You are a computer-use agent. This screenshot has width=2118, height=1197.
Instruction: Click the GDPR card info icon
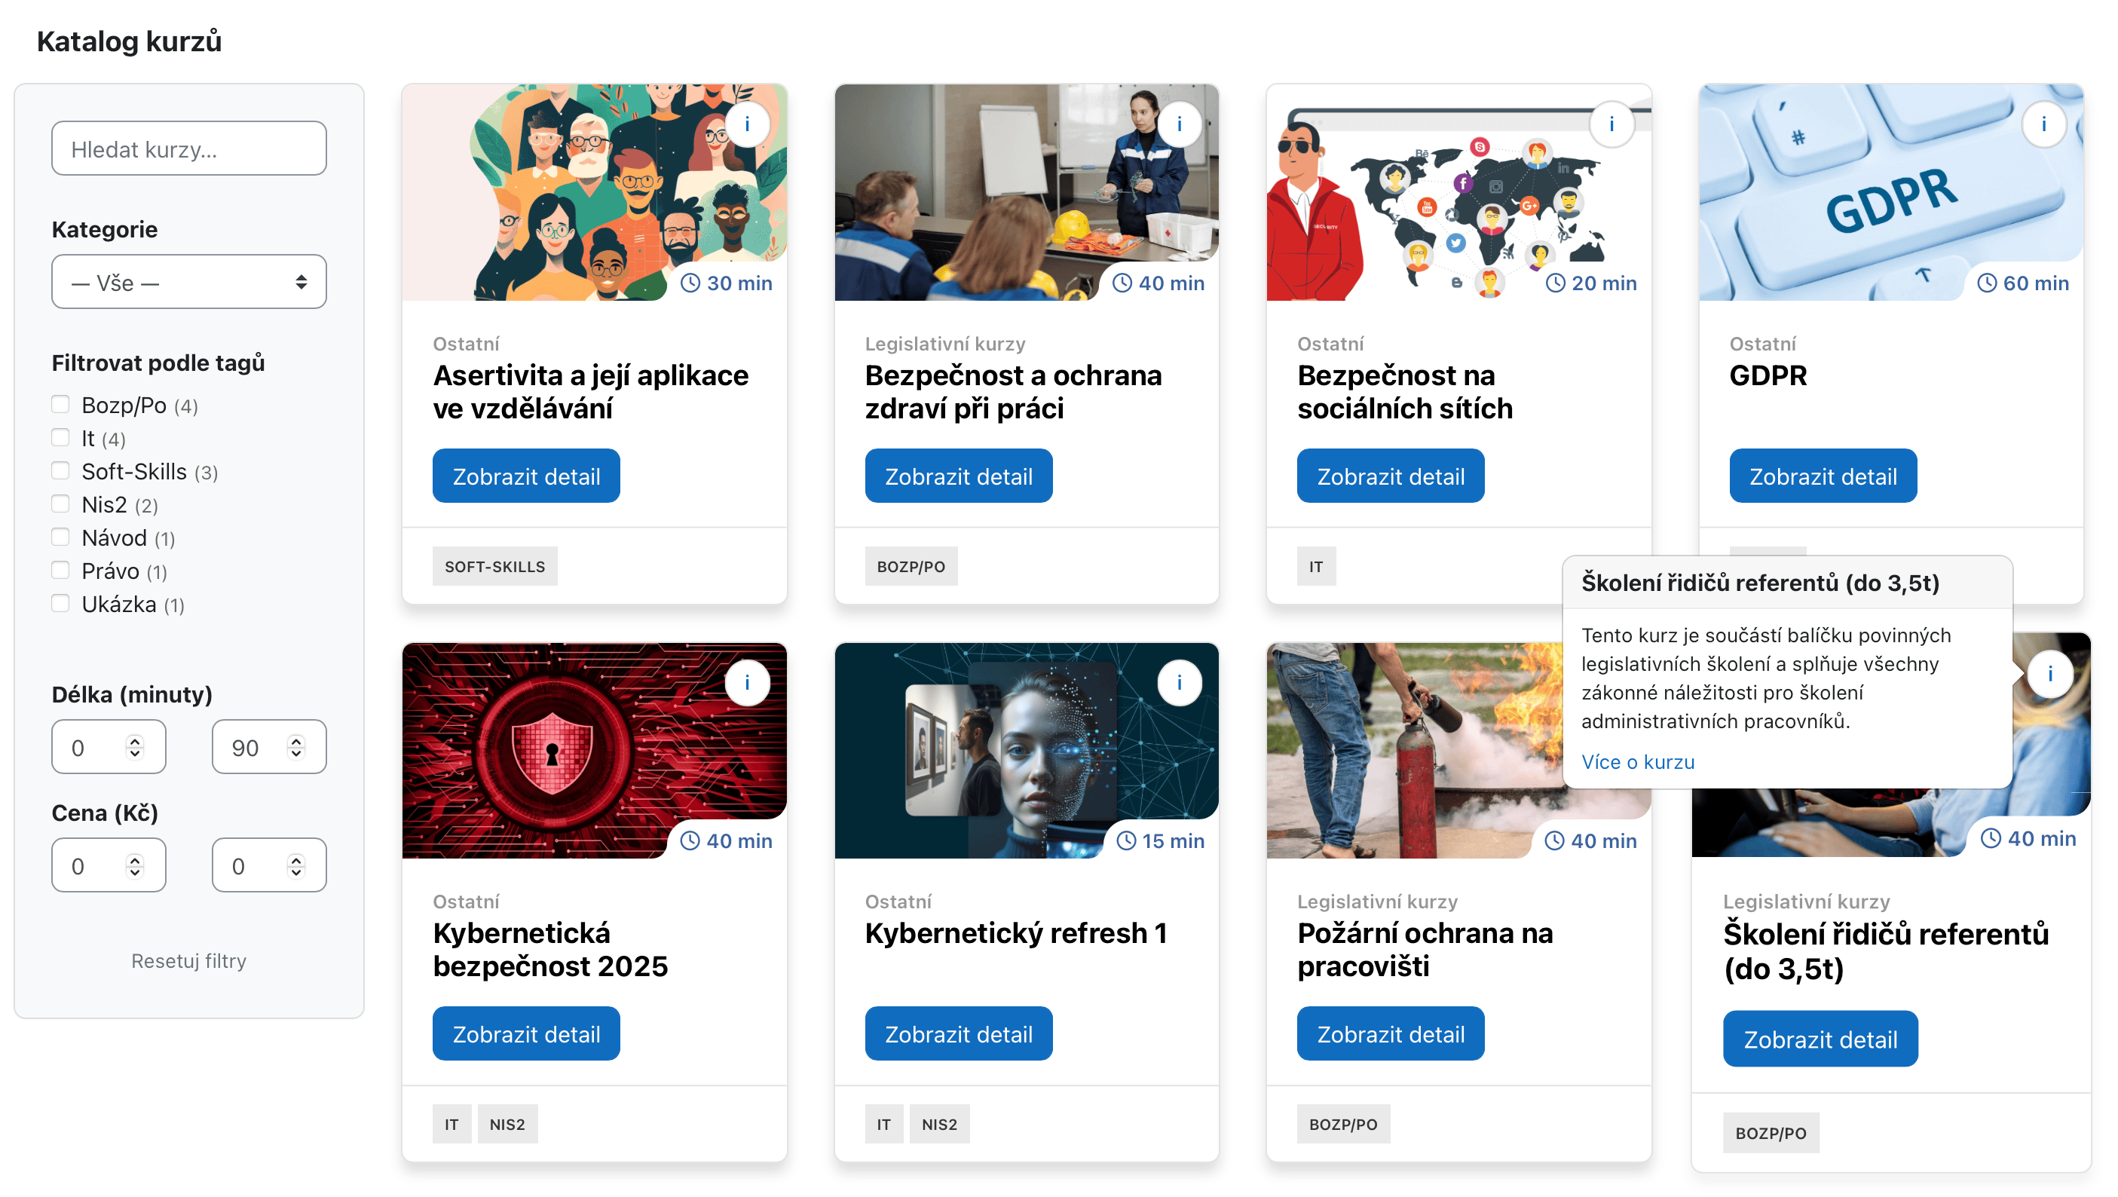click(2043, 124)
